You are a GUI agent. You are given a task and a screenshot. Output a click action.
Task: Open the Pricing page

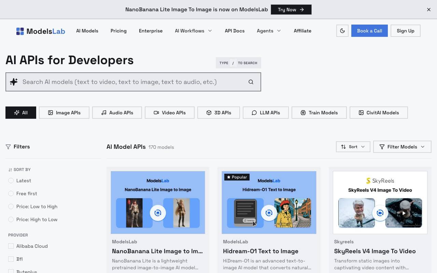pos(118,31)
